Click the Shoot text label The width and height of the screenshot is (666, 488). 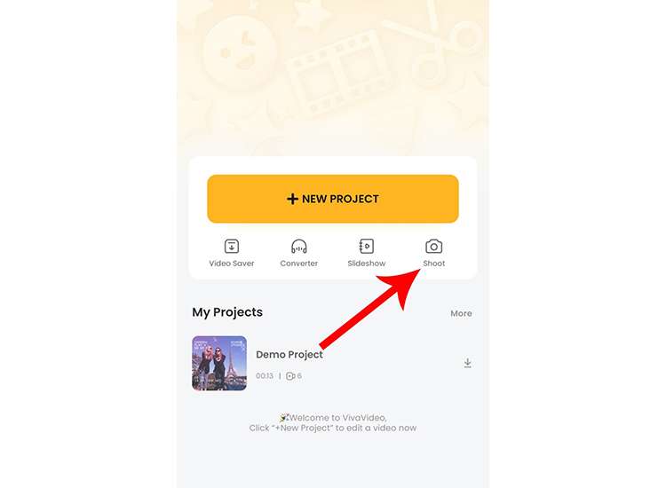pos(434,264)
